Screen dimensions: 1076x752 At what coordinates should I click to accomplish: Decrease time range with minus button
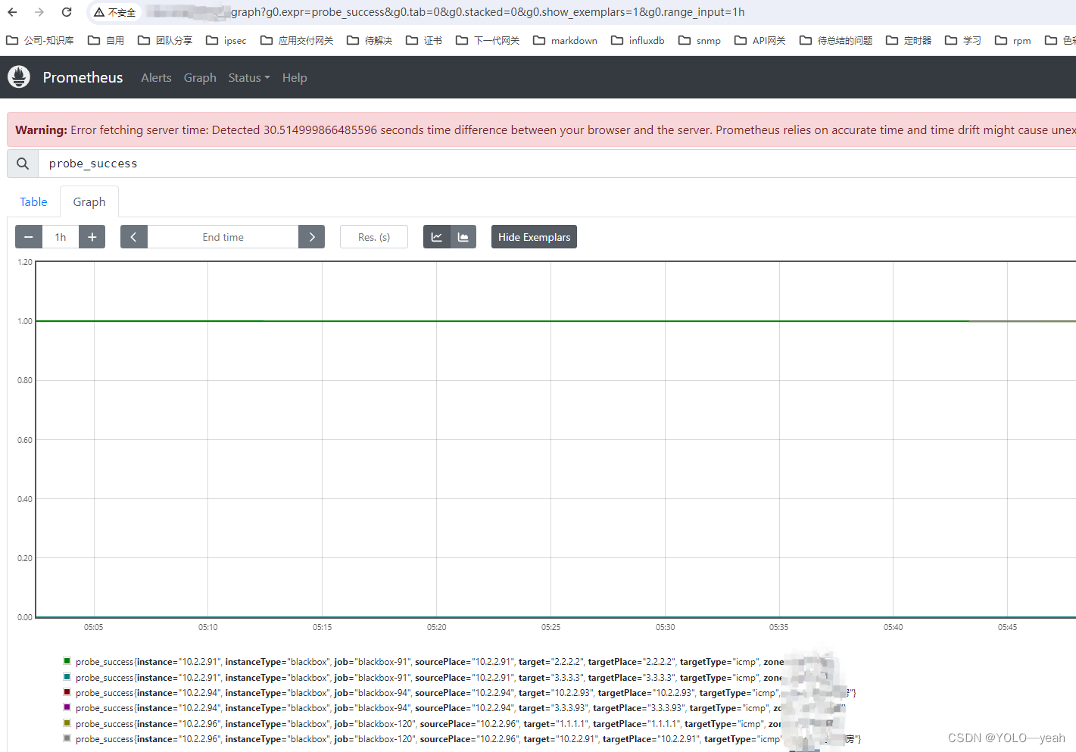pyautogui.click(x=29, y=237)
